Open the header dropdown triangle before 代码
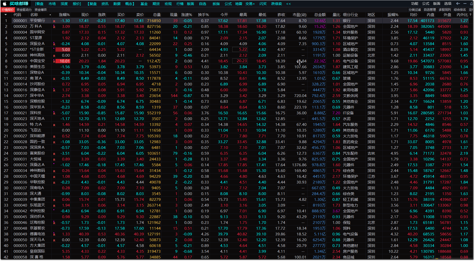Viewport: 475px width, 261px height. pyautogui.click(x=6, y=15)
